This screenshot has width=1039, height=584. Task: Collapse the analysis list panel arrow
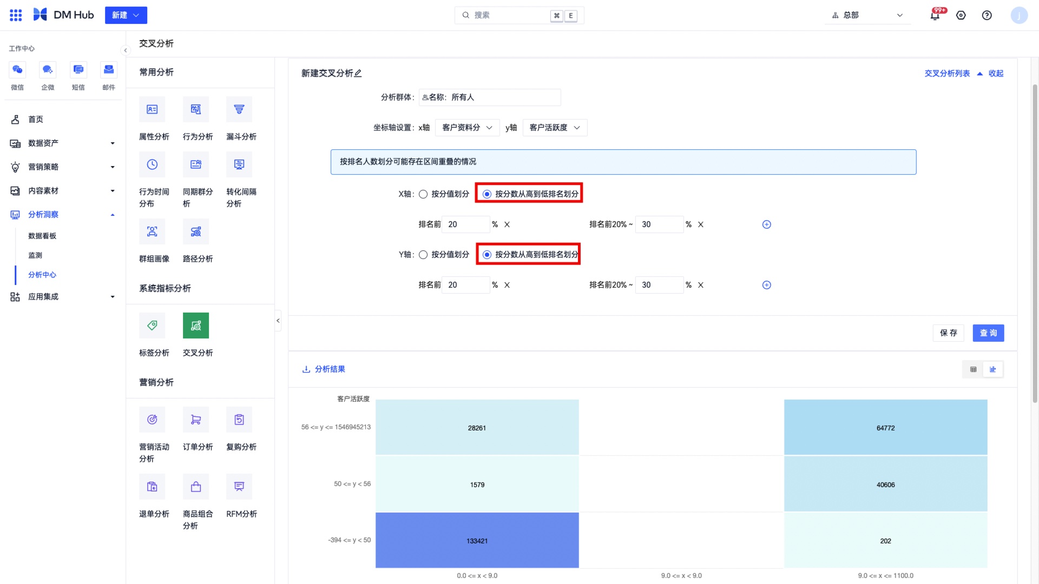[278, 321]
